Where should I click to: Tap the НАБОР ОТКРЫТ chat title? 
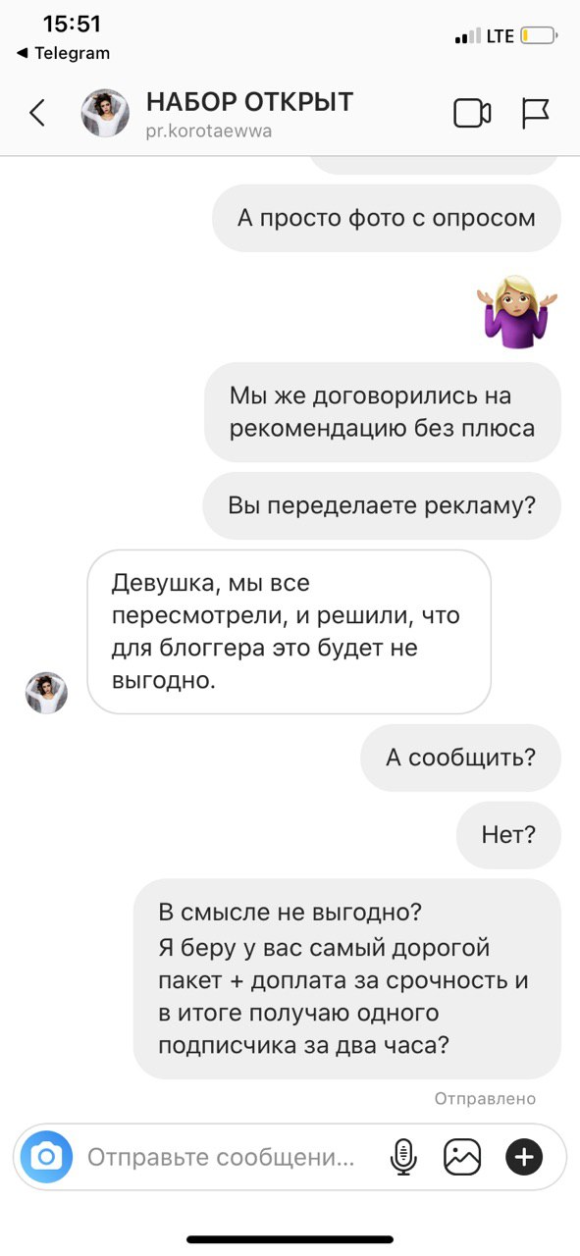click(249, 101)
